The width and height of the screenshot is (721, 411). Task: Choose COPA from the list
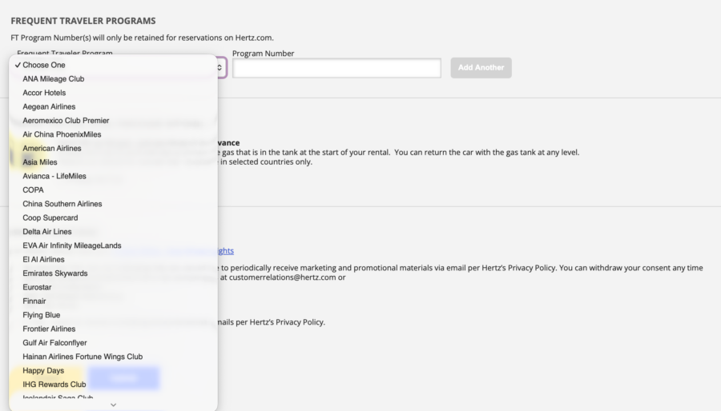click(113, 190)
